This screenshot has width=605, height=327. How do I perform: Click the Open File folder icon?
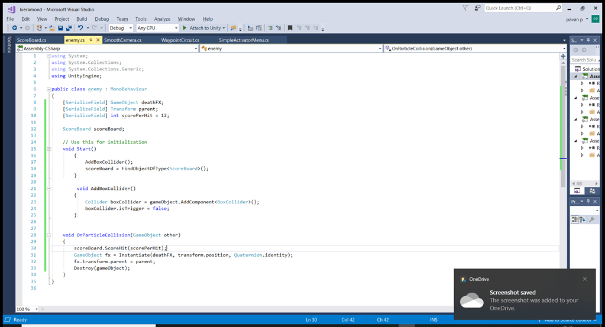click(52, 28)
